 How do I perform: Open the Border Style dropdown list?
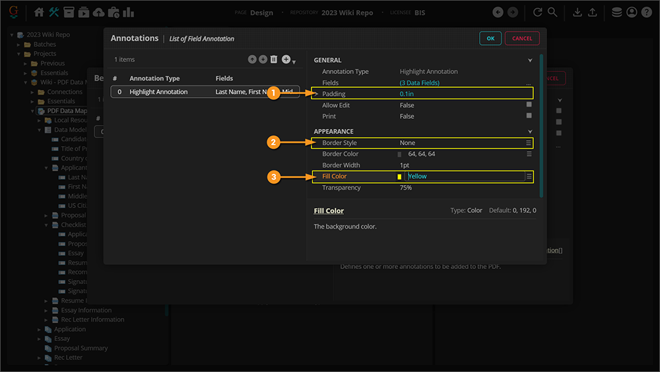click(529, 143)
